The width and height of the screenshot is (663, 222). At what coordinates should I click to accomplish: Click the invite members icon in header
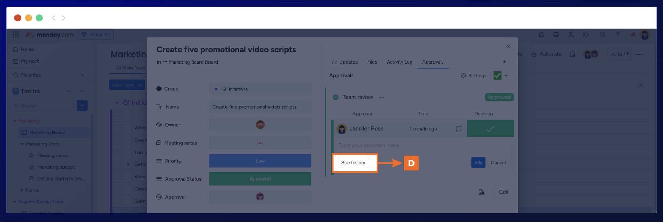pos(571,35)
